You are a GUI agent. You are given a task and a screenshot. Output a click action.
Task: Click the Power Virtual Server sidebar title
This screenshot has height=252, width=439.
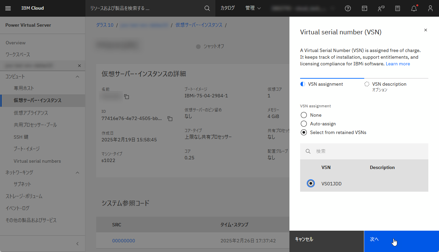coord(28,25)
